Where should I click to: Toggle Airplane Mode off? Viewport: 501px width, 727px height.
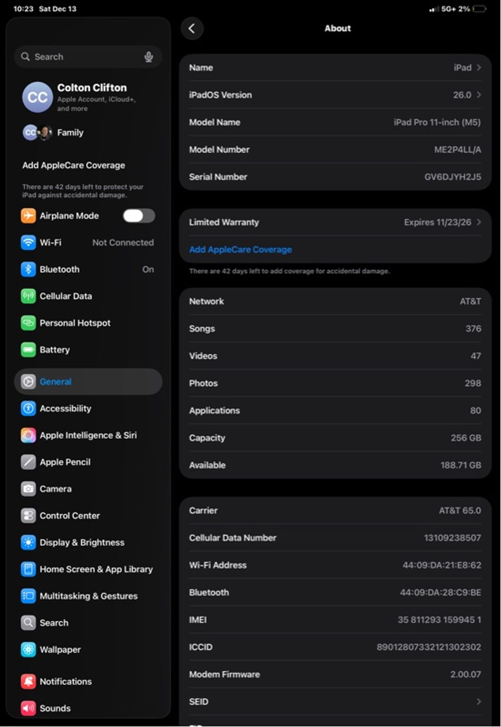[x=139, y=215]
